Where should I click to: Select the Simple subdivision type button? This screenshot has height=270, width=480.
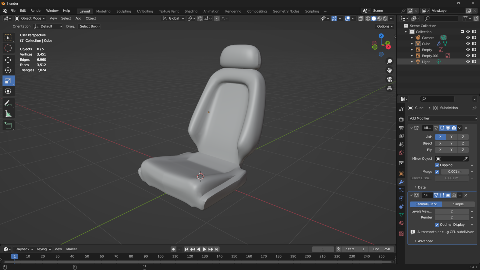tap(458, 204)
